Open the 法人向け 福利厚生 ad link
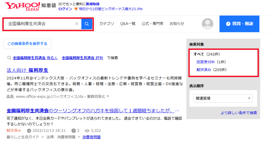269x144 pixels. point(27,70)
